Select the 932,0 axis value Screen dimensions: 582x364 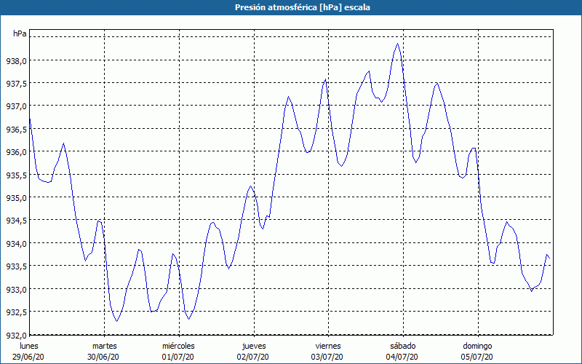click(16, 335)
